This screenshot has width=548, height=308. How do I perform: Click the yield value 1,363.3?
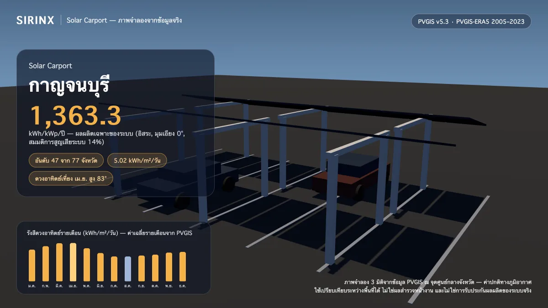tap(75, 115)
